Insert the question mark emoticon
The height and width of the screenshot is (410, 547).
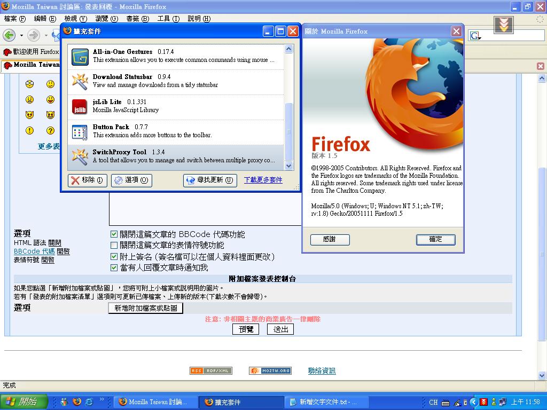point(51,130)
